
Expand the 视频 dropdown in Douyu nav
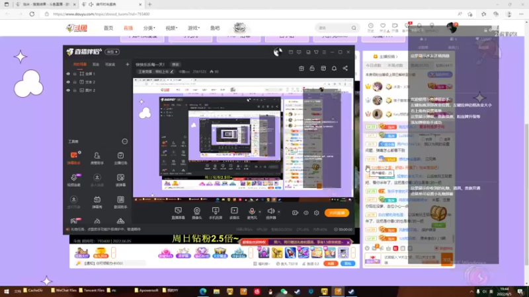[171, 28]
